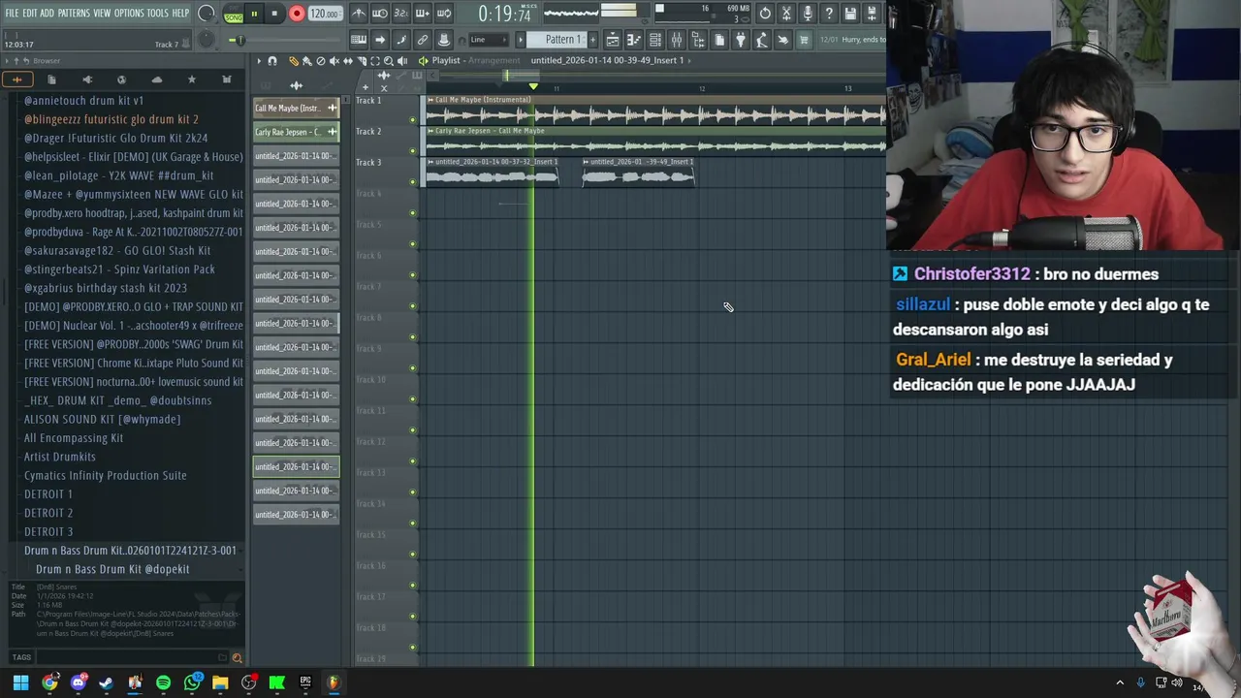Toggle the metronome icon
The width and height of the screenshot is (1241, 698).
click(x=359, y=14)
